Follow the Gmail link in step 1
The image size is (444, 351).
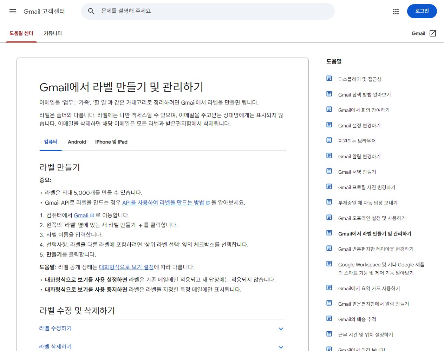pyautogui.click(x=81, y=215)
